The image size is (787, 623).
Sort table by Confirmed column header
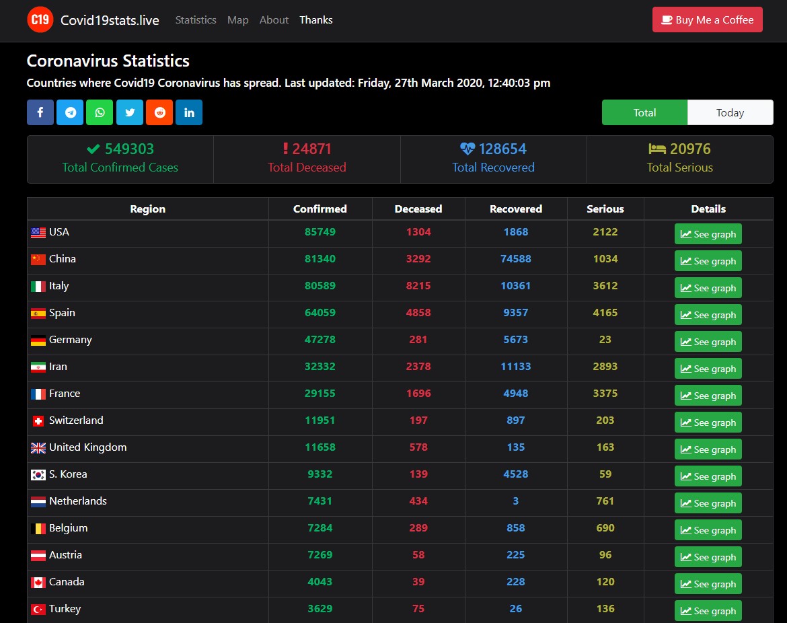tap(320, 209)
